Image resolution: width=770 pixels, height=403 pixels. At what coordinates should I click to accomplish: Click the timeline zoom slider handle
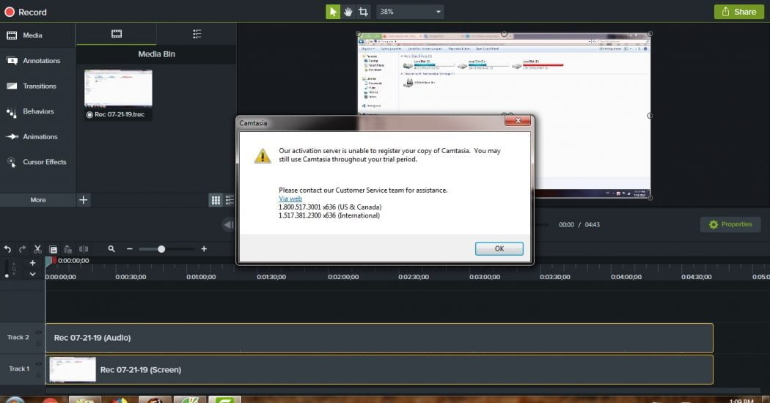pyautogui.click(x=161, y=249)
